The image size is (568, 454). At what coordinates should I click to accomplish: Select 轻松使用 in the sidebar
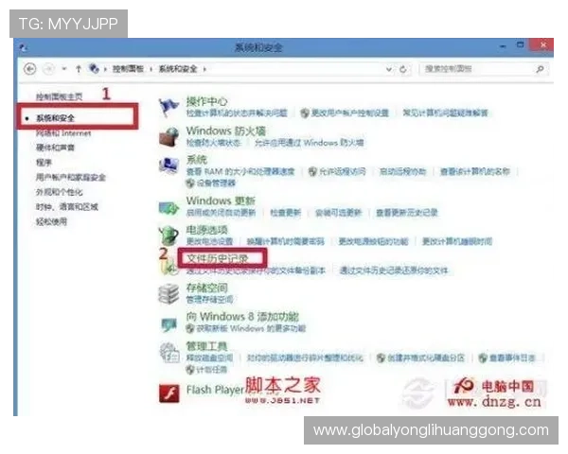tap(51, 221)
